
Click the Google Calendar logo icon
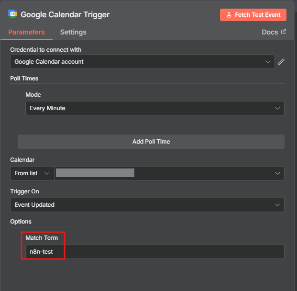coord(12,14)
